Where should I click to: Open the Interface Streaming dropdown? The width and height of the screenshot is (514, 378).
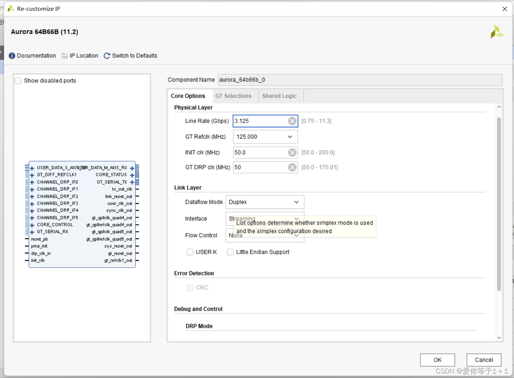(x=265, y=219)
